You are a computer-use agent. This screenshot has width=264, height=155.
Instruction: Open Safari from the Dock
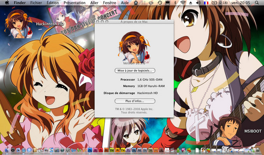point(24,150)
